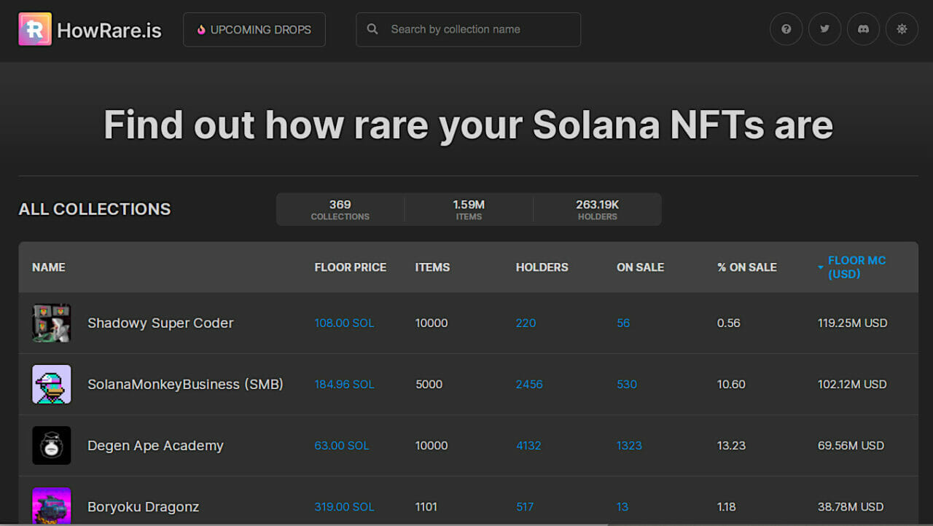
Task: Toggle the light/dark theme sun icon
Action: [x=902, y=29]
